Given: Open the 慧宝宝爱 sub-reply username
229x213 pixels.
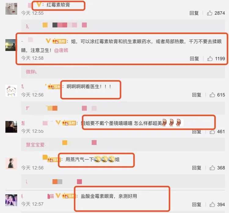Looking at the screenshot, I should (35, 145).
